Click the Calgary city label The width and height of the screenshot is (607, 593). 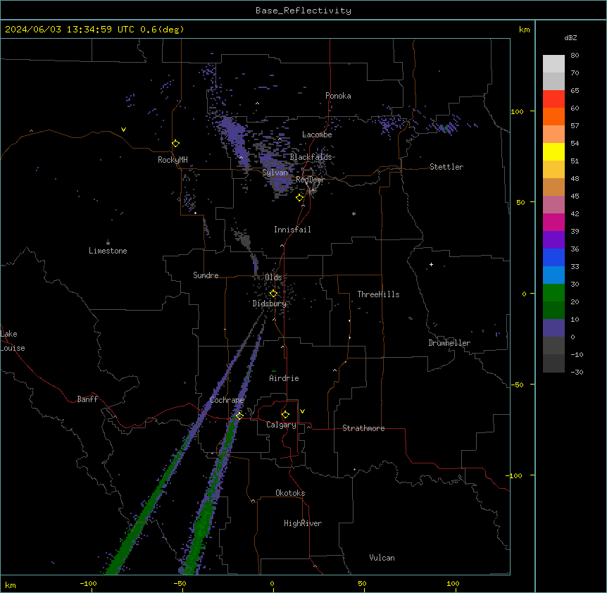[281, 425]
